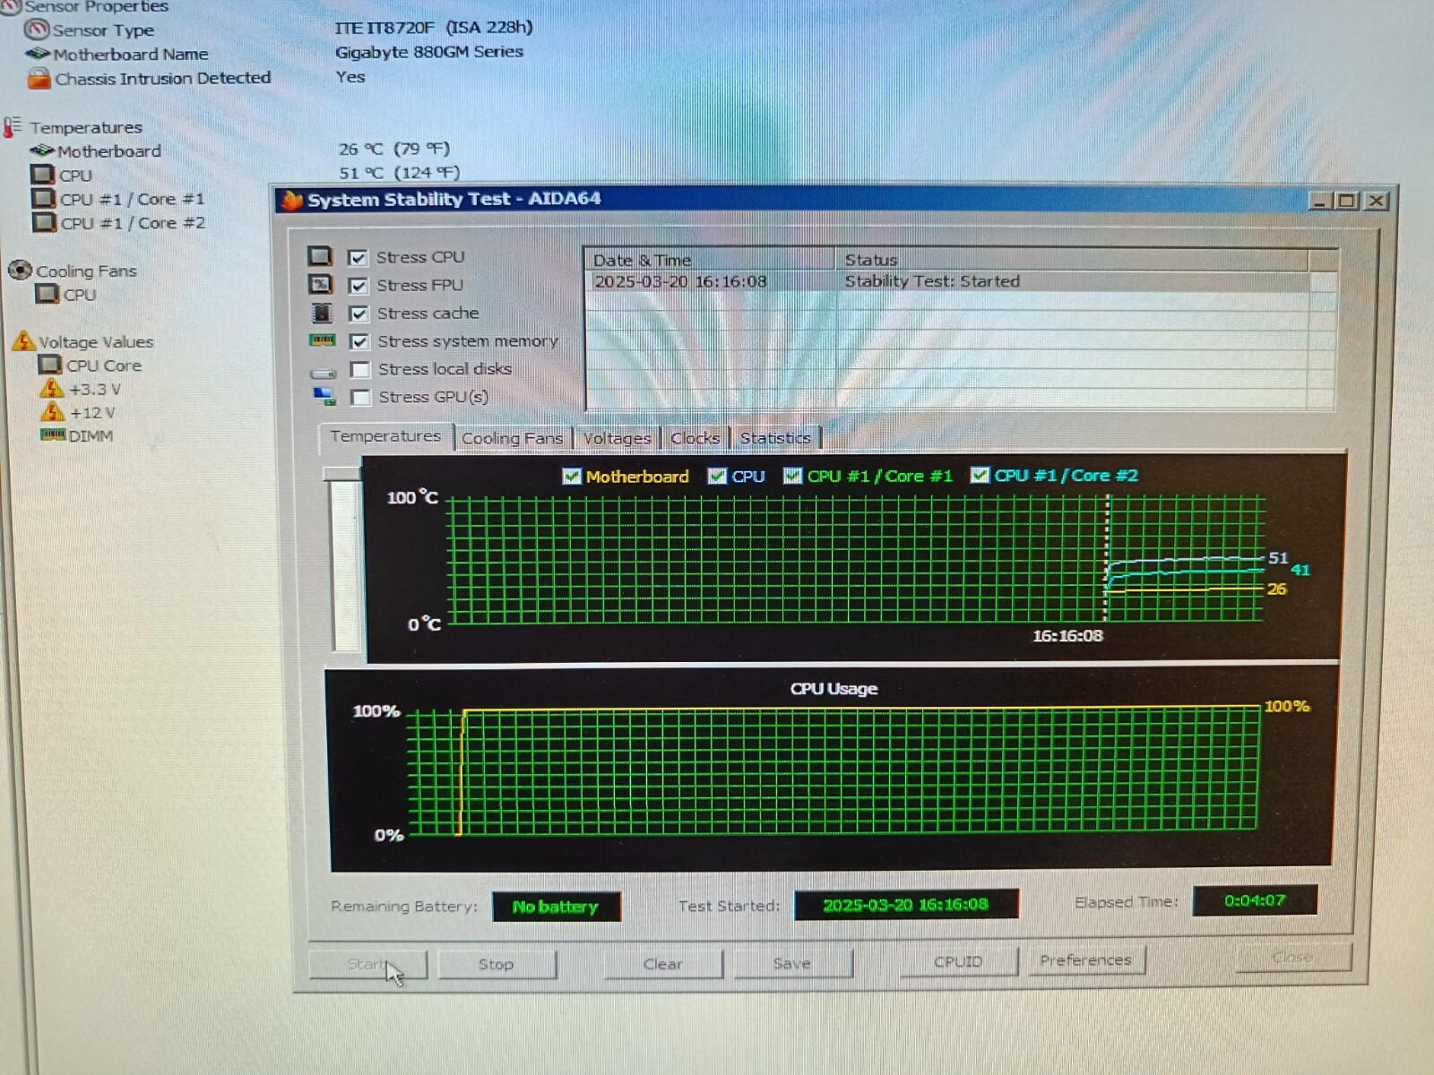Click the CPU #1 / Core #1 icon in sensor list
This screenshot has height=1075, width=1434.
[x=44, y=198]
